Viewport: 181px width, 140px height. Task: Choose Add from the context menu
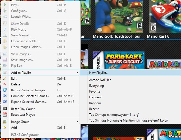(x=41, y=128)
